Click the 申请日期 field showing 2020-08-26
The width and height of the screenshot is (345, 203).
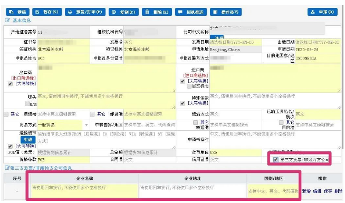pos(318,50)
